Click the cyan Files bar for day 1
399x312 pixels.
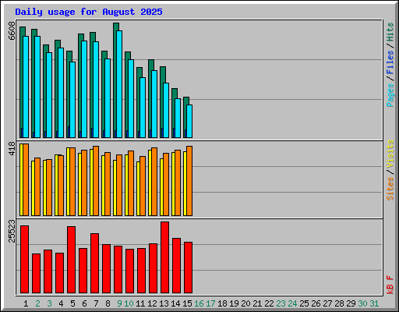pos(26,87)
